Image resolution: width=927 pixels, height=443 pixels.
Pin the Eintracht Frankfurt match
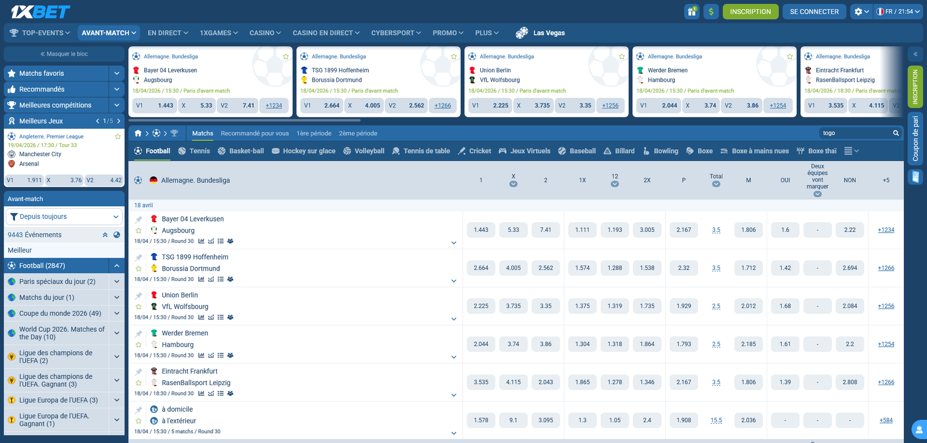138,371
